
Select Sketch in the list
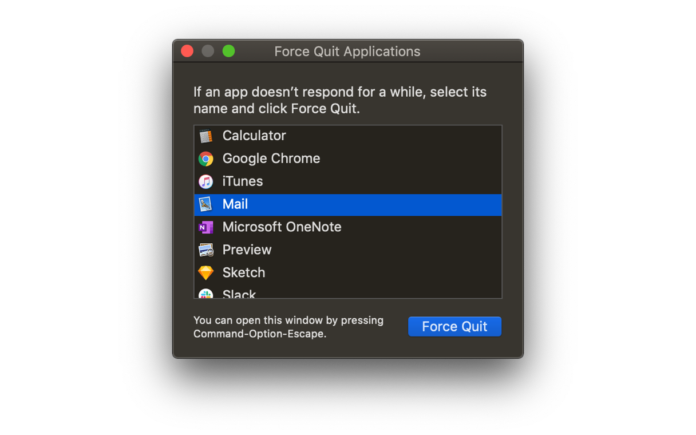pos(244,273)
